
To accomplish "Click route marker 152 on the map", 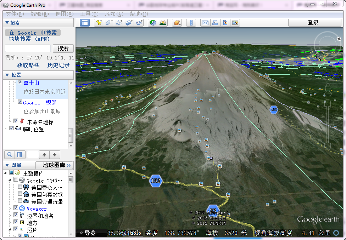I will point(156,181).
